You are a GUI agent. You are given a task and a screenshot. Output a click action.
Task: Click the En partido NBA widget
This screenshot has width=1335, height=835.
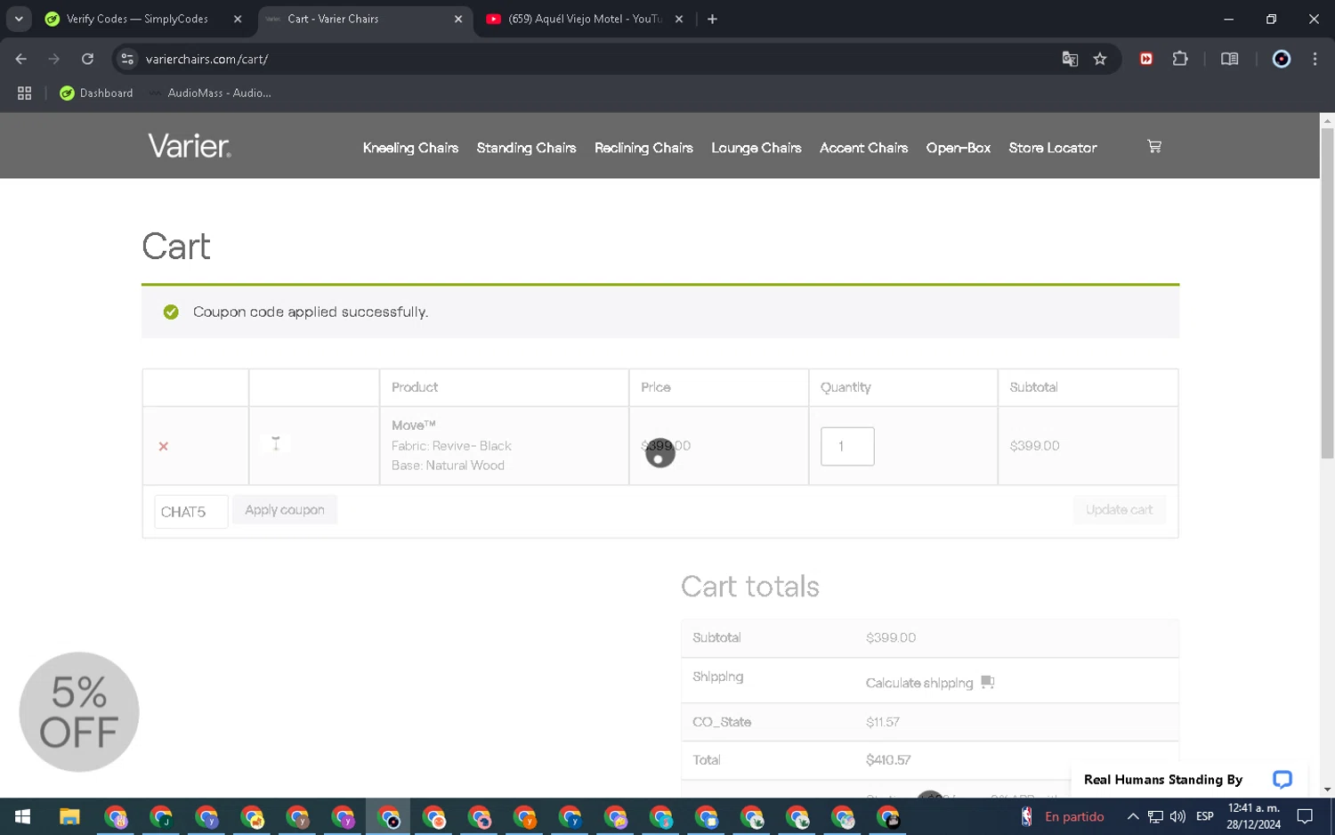1063,816
